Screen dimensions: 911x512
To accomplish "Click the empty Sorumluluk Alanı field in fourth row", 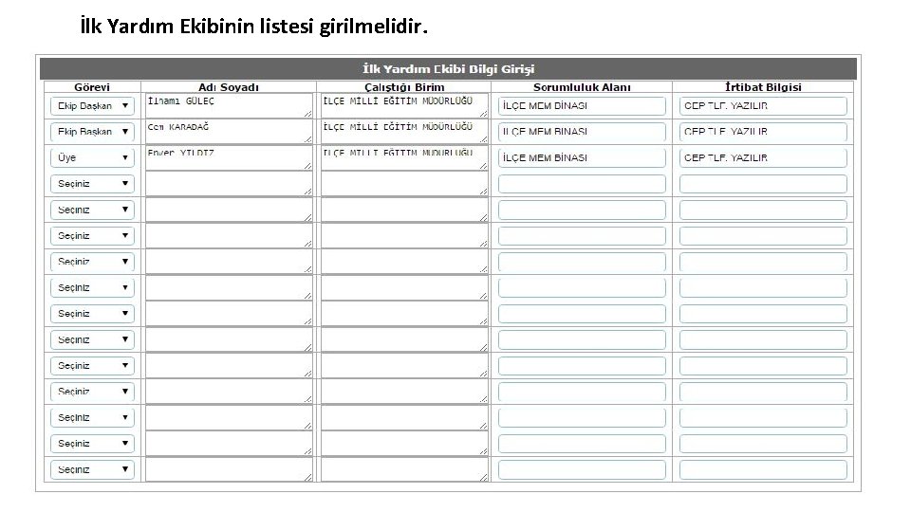I will (582, 184).
